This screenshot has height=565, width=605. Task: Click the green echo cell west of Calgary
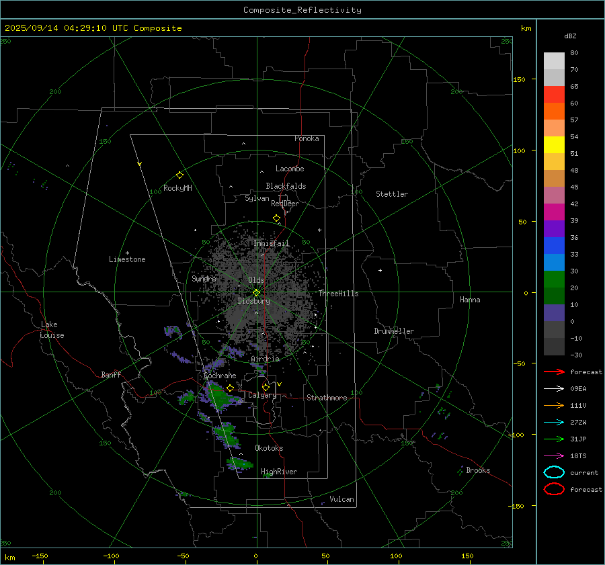tap(220, 396)
